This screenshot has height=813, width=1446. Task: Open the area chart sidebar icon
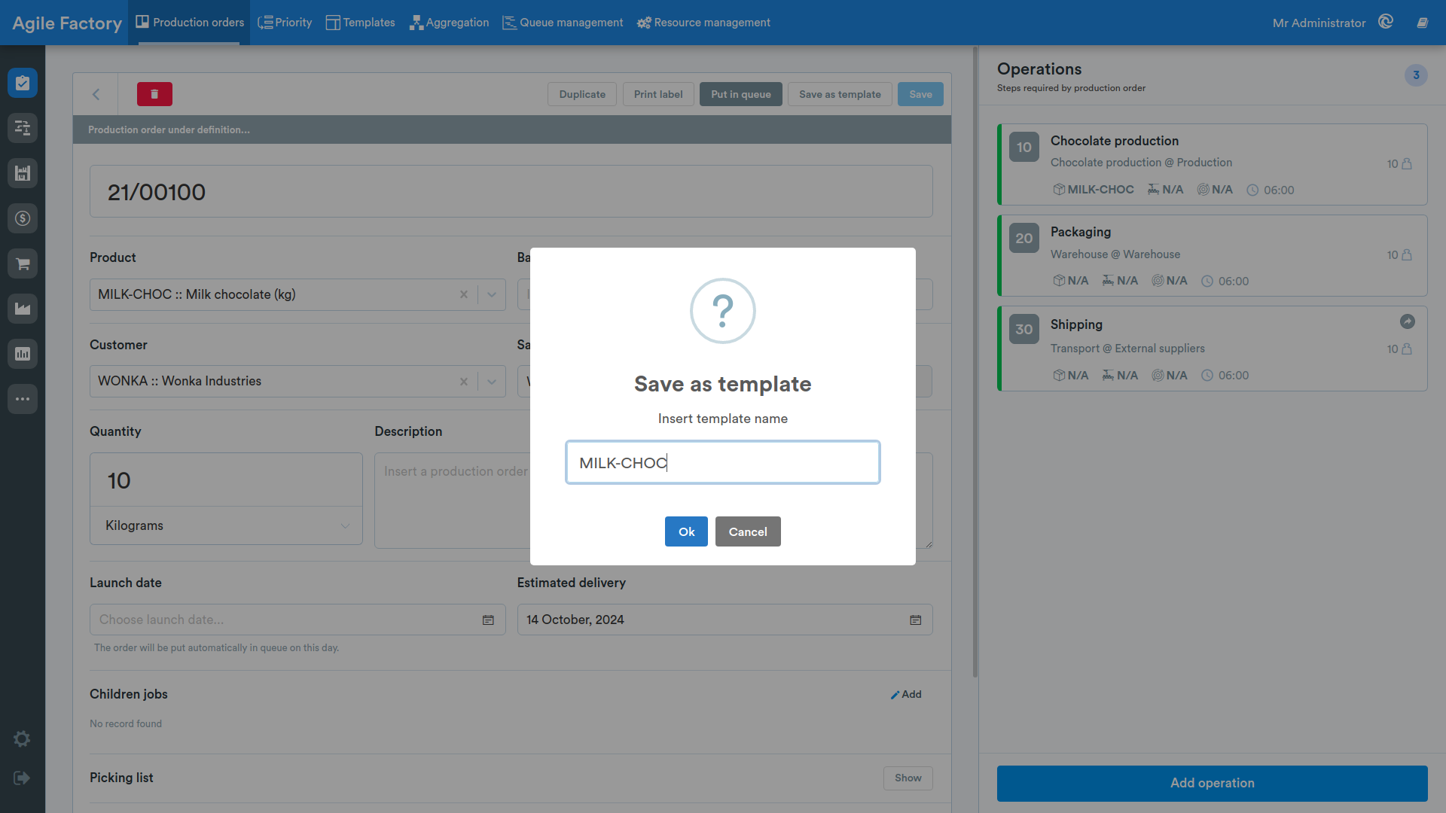tap(23, 309)
